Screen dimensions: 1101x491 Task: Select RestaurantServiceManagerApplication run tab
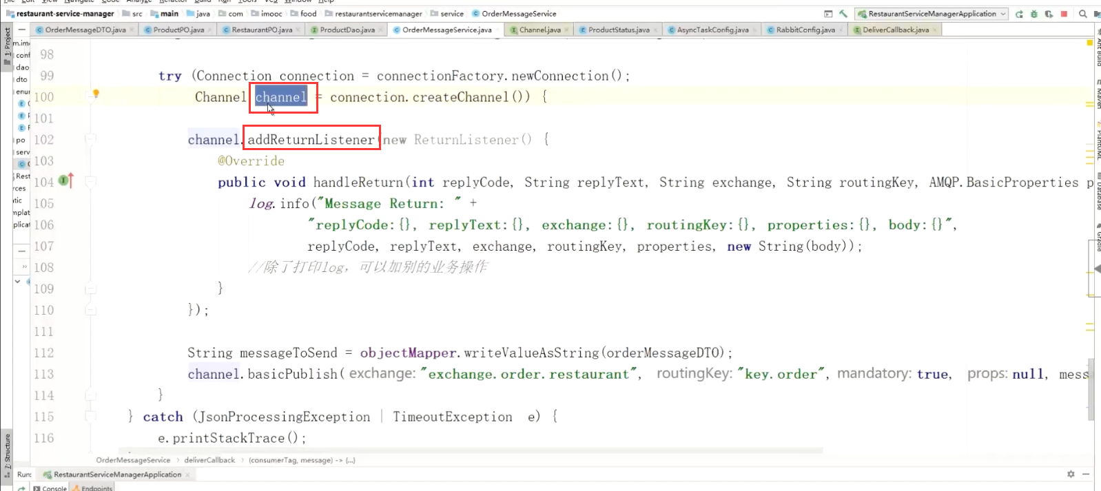point(117,474)
